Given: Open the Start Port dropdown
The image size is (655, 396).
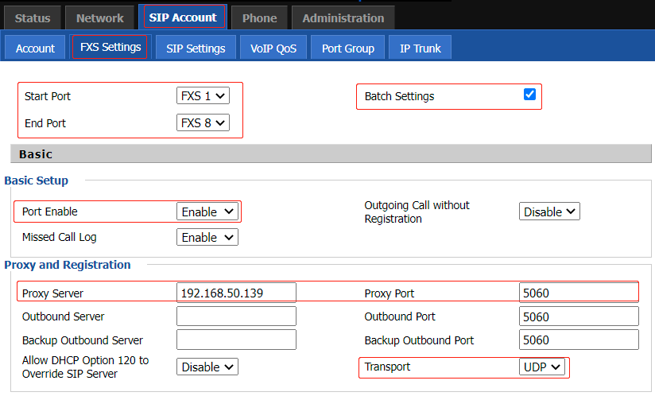Looking at the screenshot, I should pyautogui.click(x=203, y=95).
